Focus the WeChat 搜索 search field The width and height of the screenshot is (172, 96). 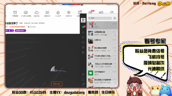point(100,18)
